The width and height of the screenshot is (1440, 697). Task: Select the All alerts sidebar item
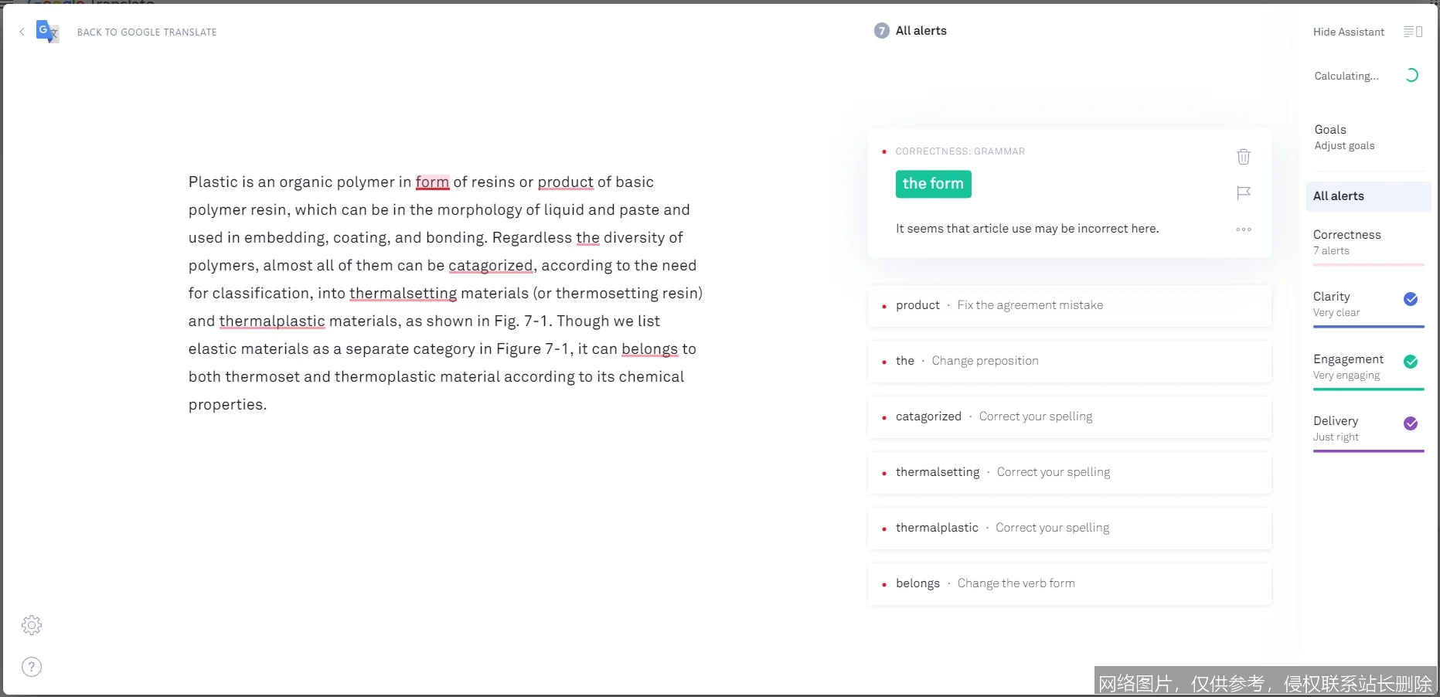tap(1339, 196)
